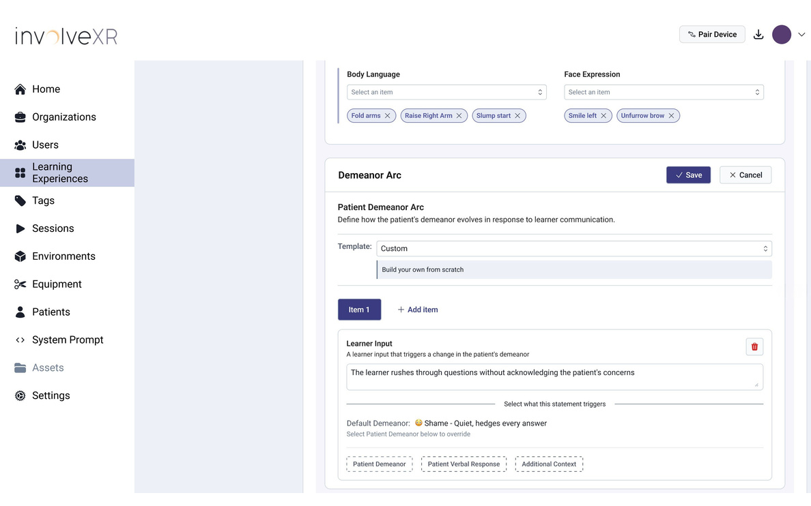This screenshot has width=811, height=506.
Task: Click the Unfurrow brow tag label
Action: click(642, 116)
